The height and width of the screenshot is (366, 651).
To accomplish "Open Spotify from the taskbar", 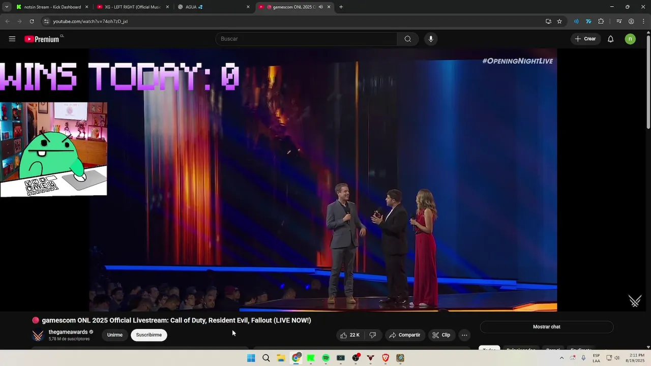I will pyautogui.click(x=326, y=358).
